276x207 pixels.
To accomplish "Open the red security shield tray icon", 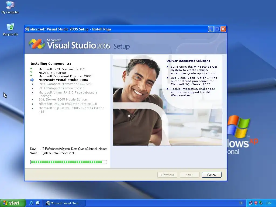I will pos(256,203).
